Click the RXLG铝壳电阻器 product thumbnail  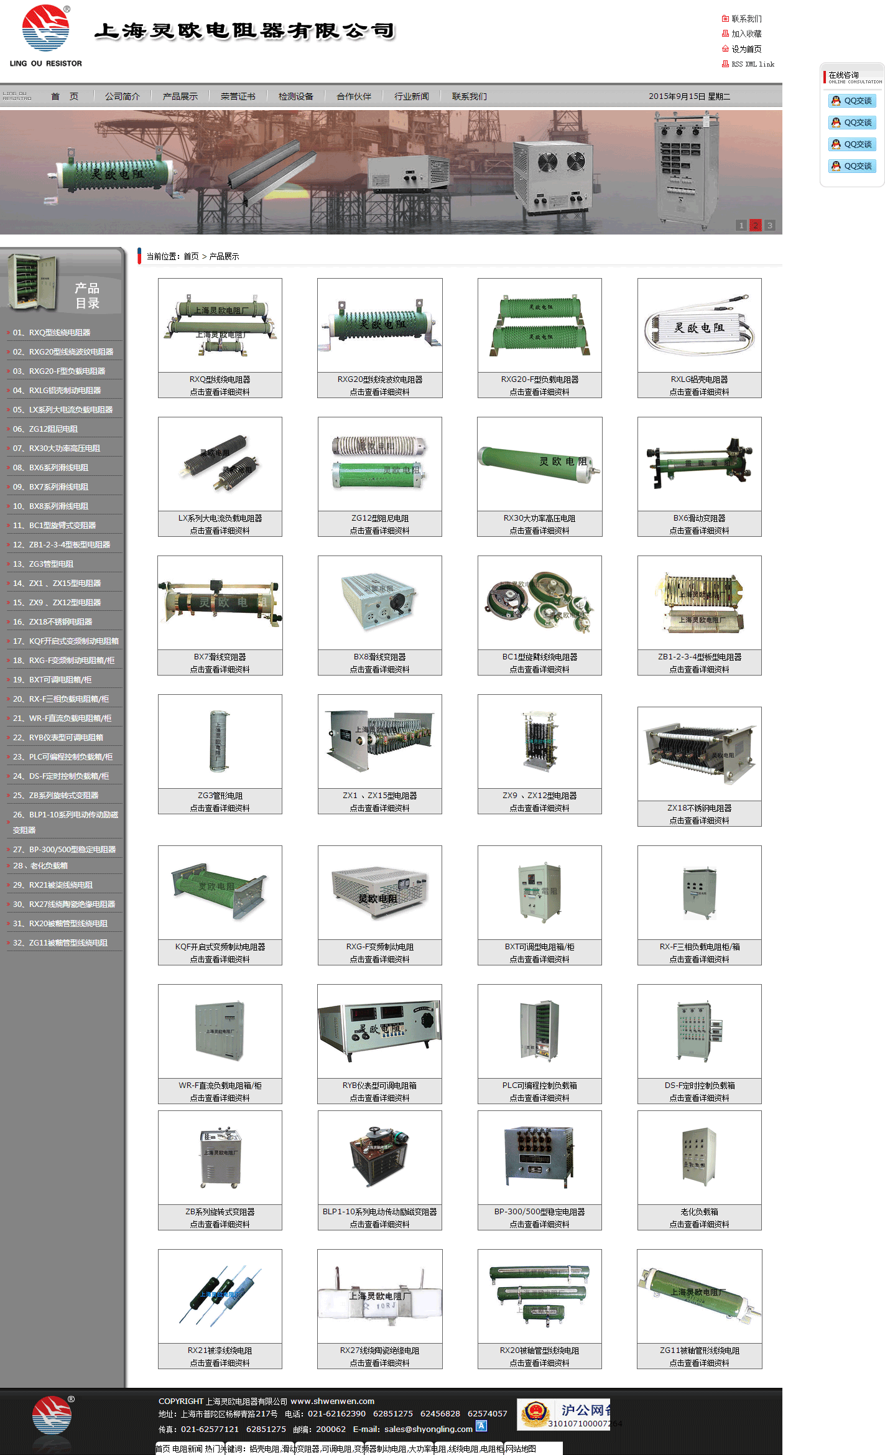coord(699,325)
